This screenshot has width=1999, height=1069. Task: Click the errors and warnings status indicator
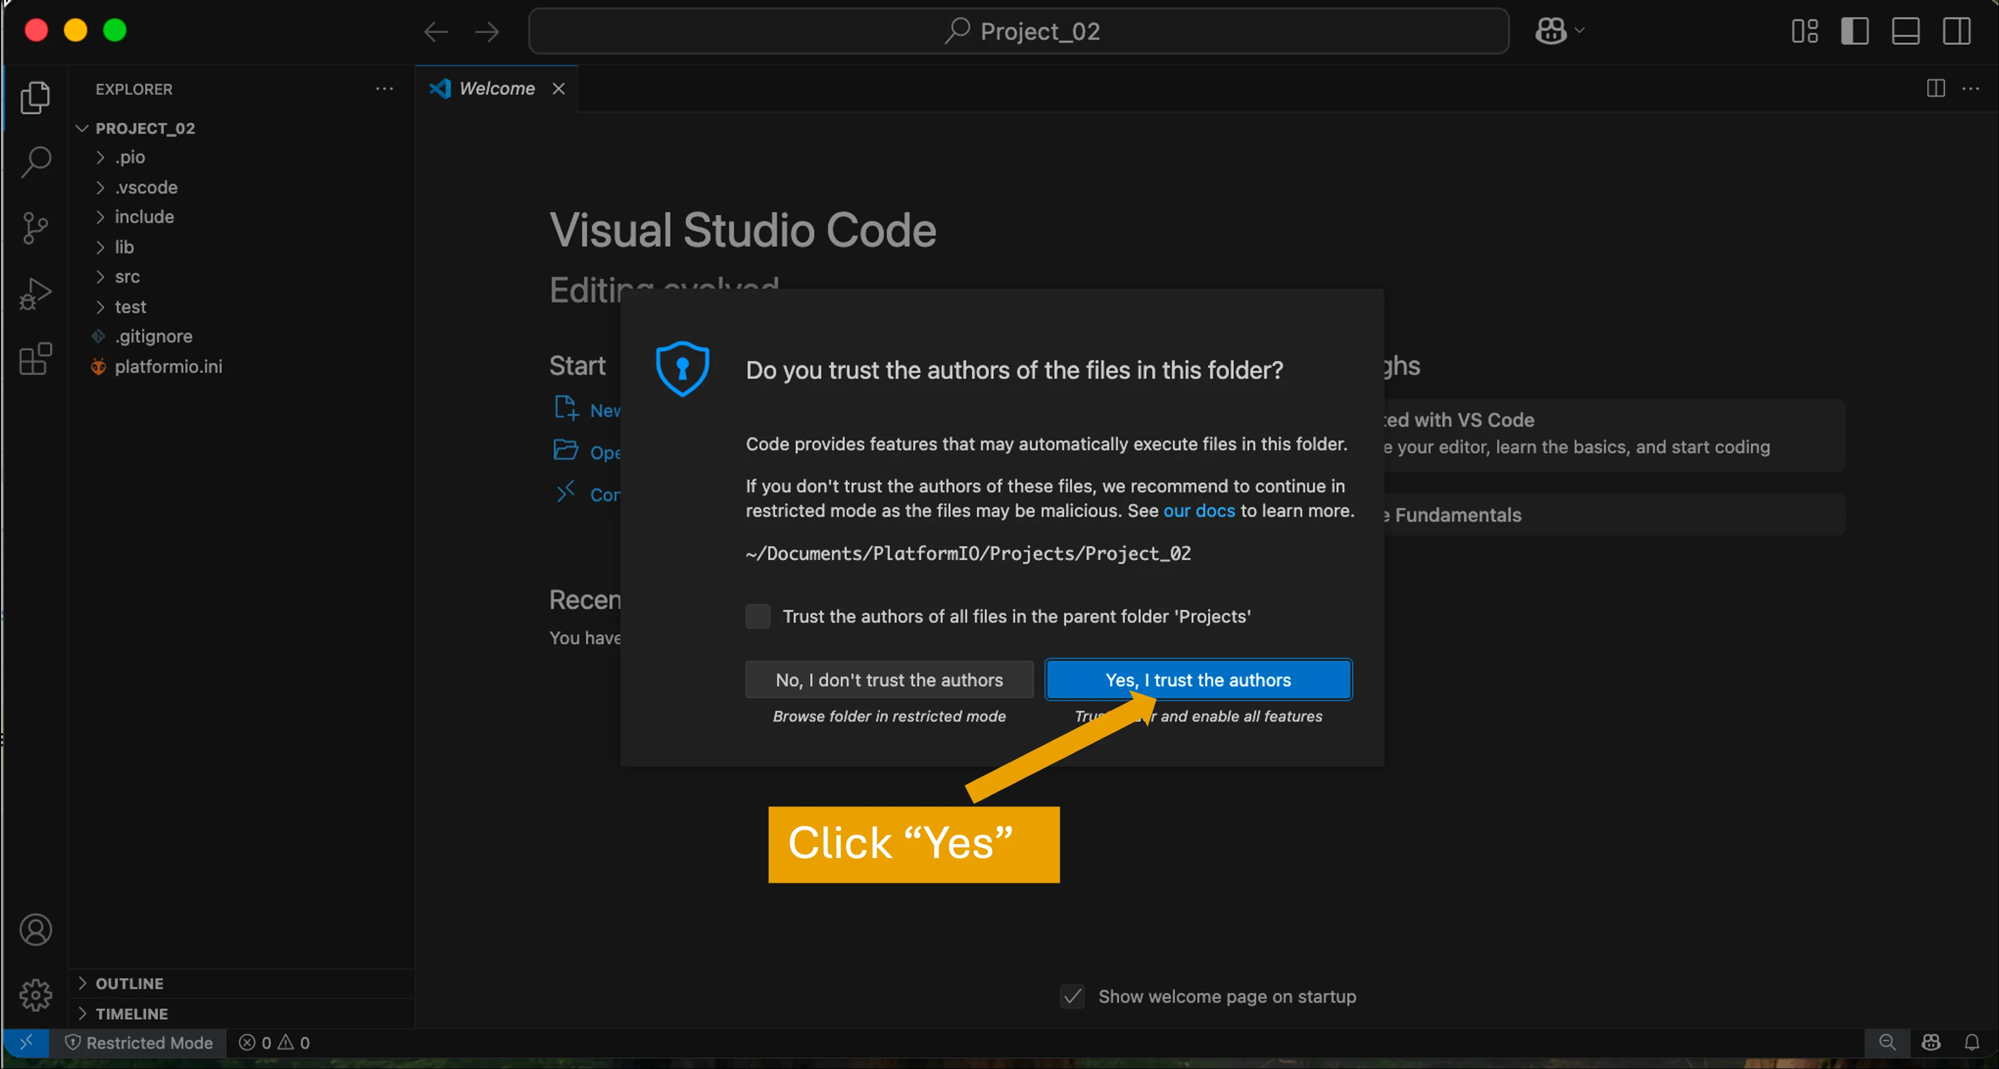pyautogui.click(x=274, y=1043)
